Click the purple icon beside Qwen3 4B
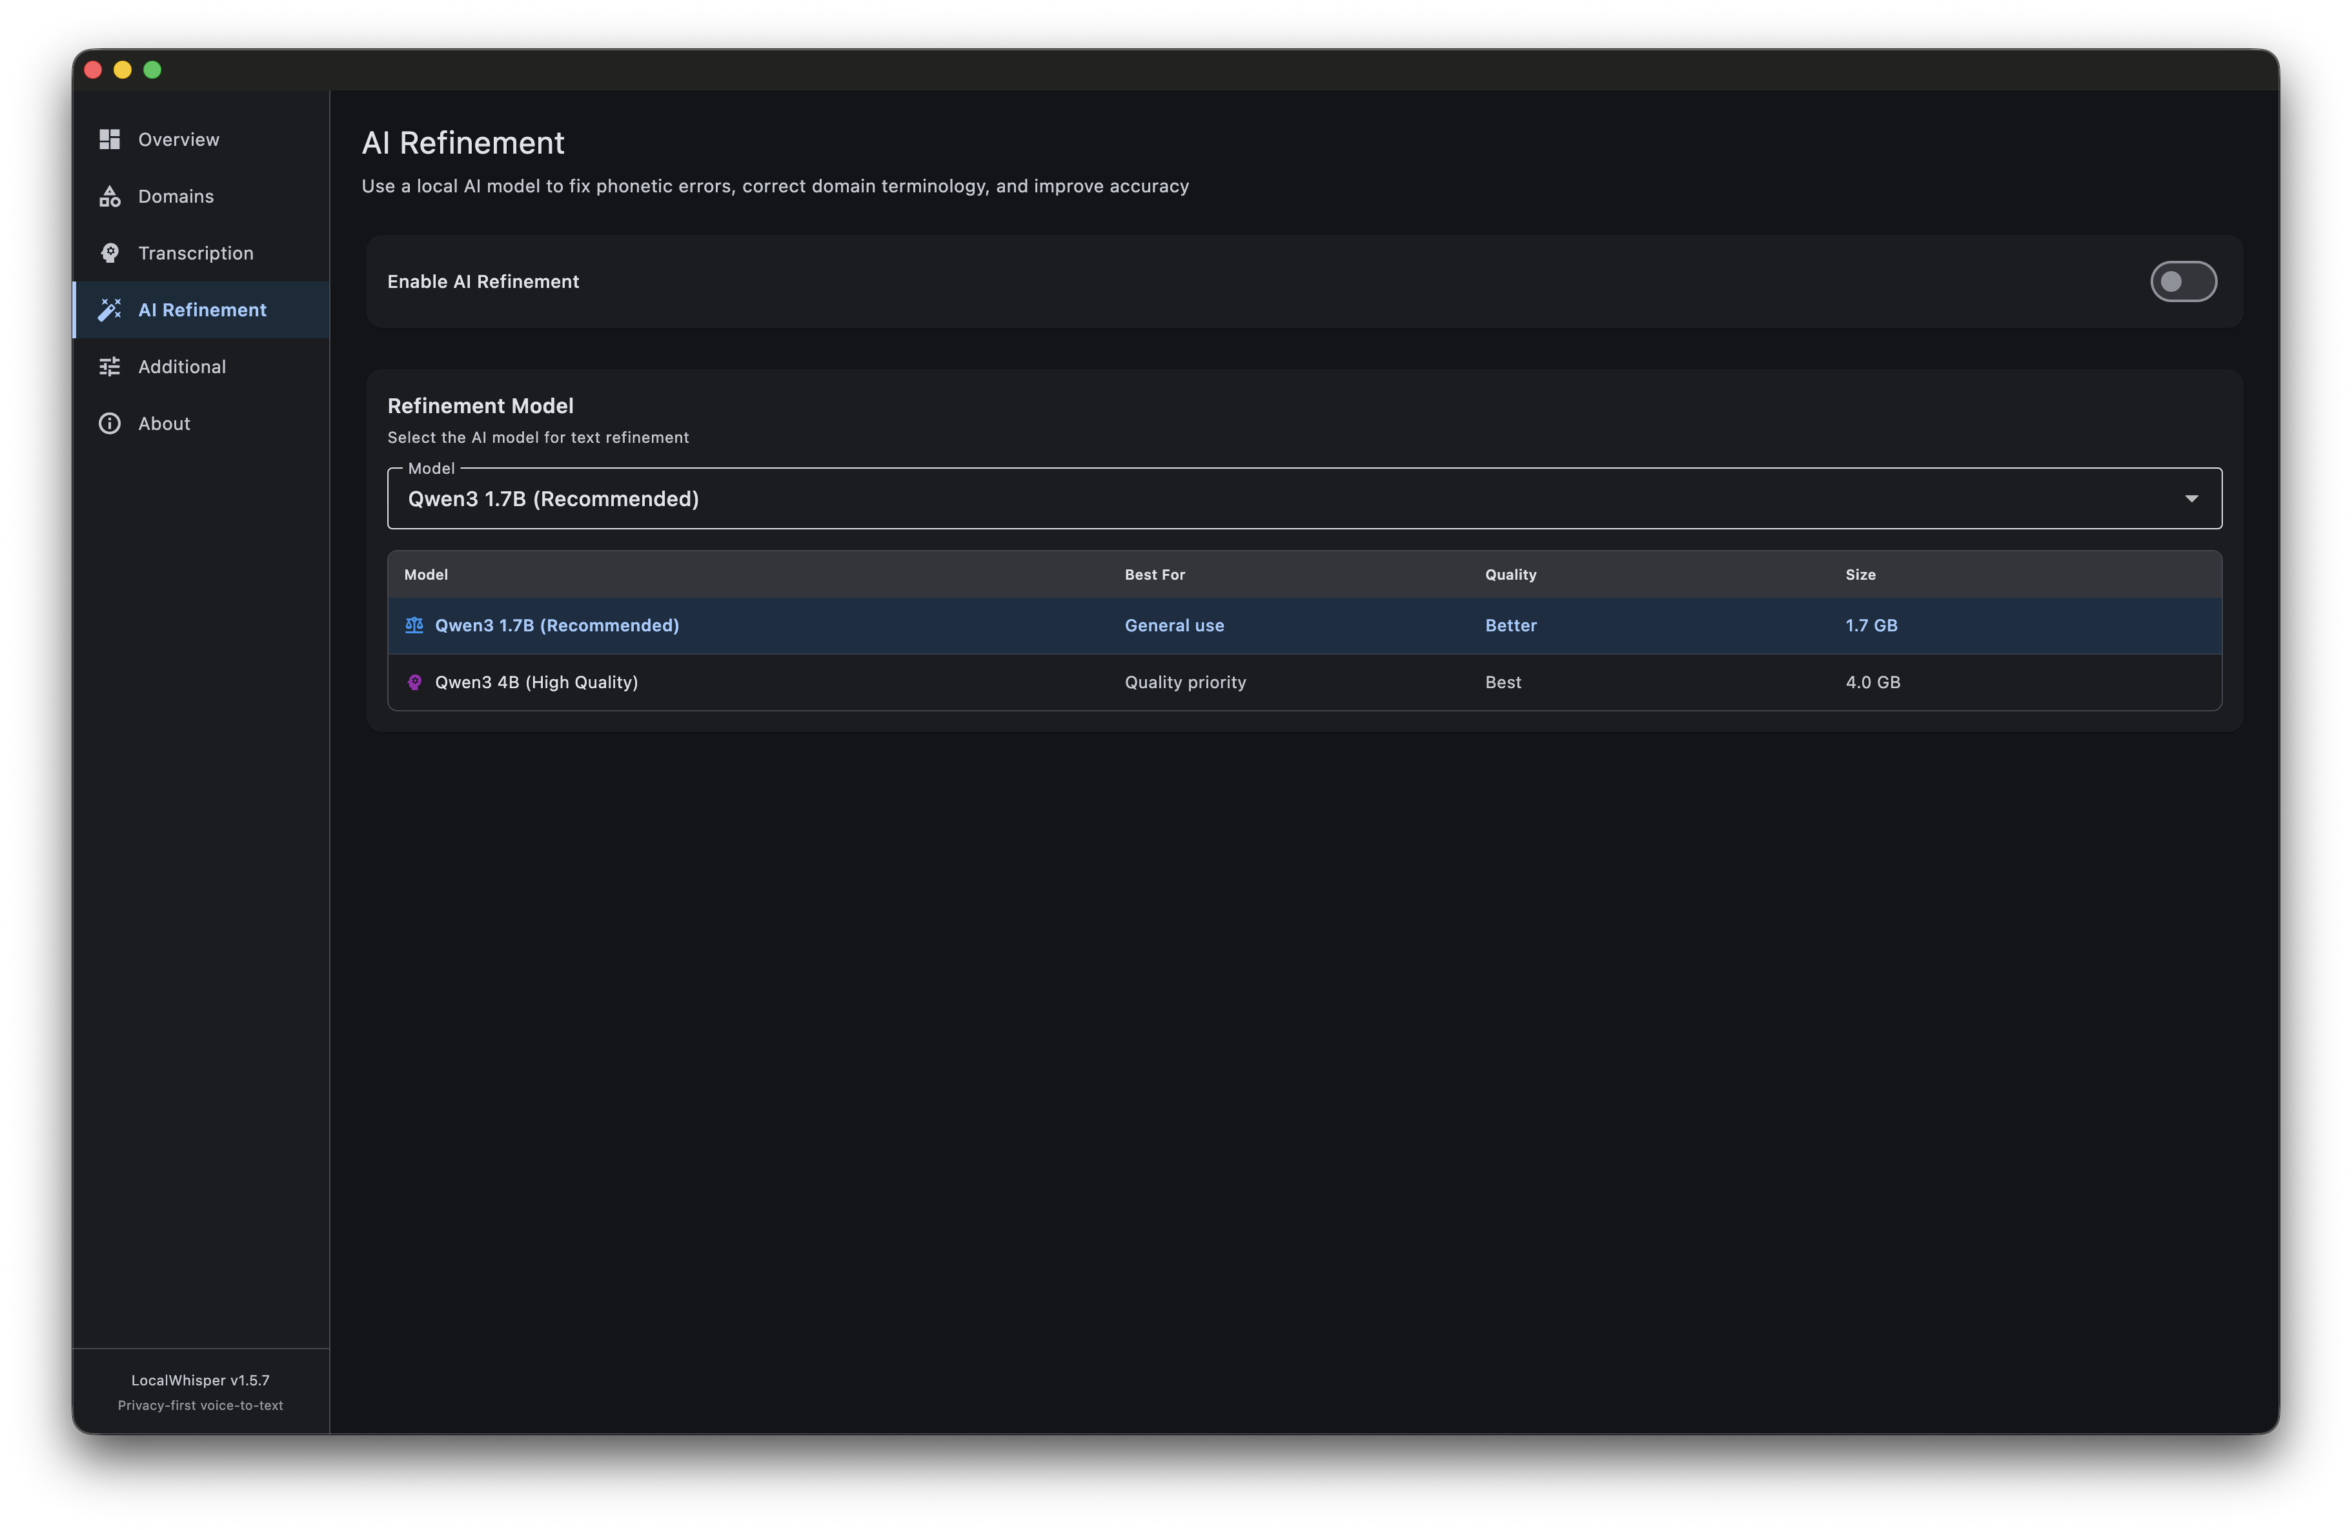2352x1530 pixels. pyautogui.click(x=414, y=682)
